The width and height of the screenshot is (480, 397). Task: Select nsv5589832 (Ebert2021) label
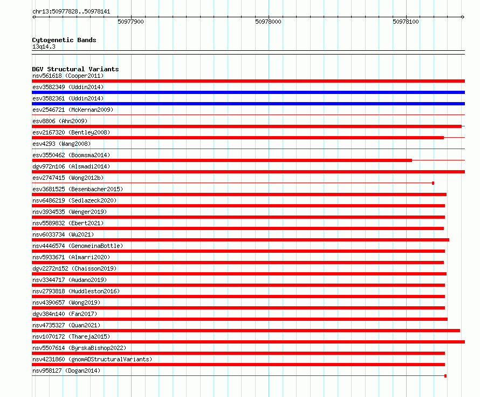tap(68, 223)
